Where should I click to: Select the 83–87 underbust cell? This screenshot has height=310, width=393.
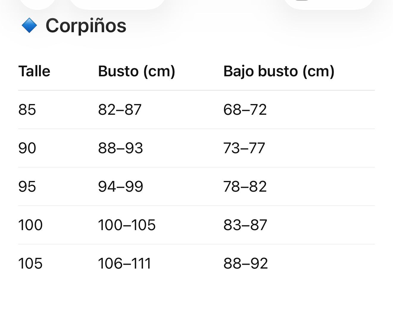[x=245, y=225]
